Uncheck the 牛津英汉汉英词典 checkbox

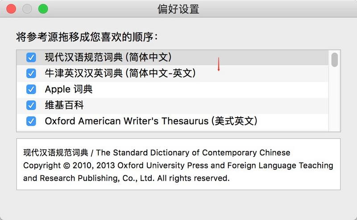coord(31,73)
